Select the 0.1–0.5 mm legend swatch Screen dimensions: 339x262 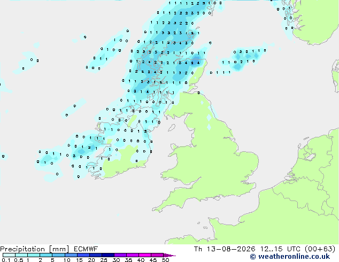pyautogui.click(x=9, y=255)
